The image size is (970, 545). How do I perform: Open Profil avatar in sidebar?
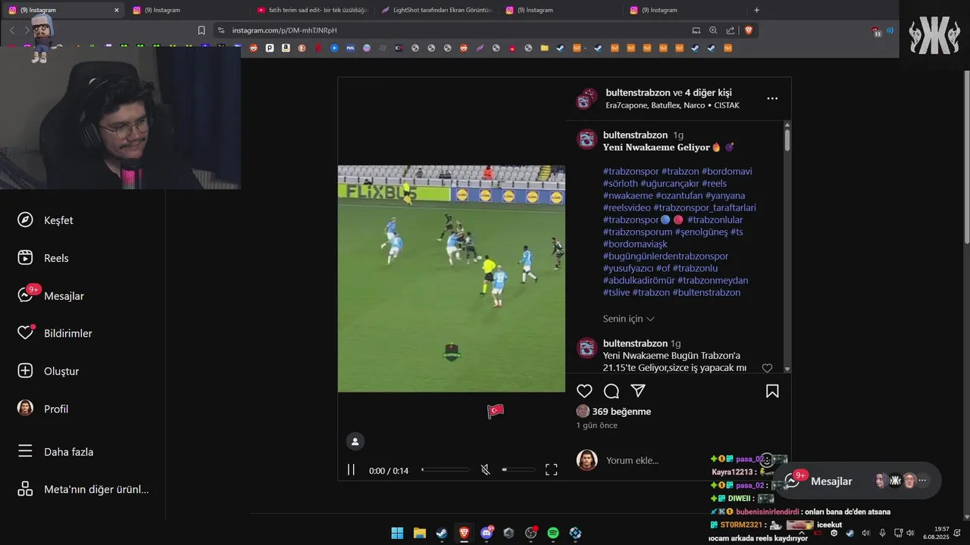click(25, 408)
